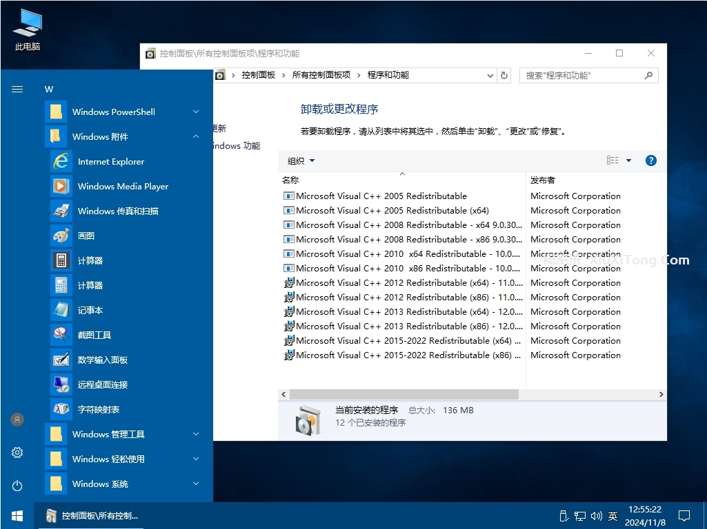Click the scrollbar left arrow
This screenshot has height=529, width=707.
[283, 395]
